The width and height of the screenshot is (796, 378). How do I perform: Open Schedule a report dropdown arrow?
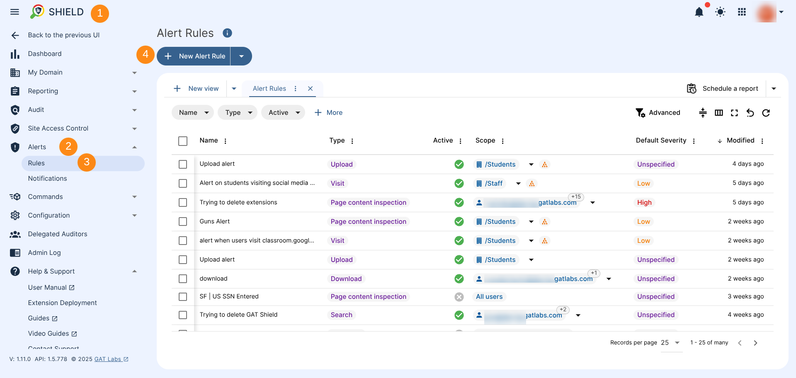tap(774, 89)
